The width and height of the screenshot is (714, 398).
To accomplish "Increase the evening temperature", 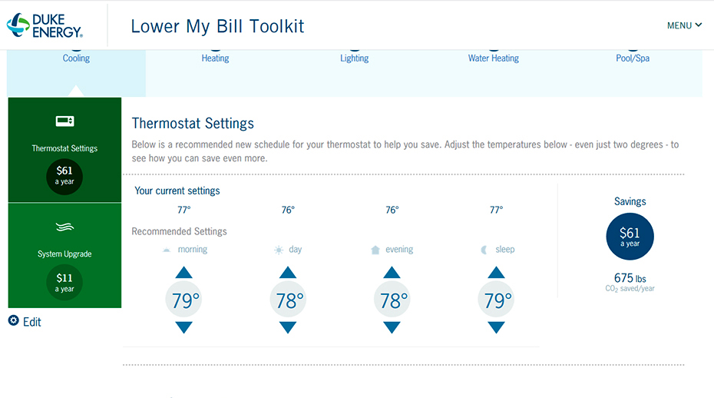I will click(392, 273).
